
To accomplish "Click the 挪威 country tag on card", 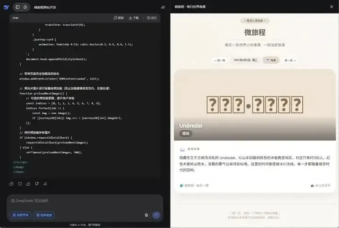I will pyautogui.click(x=186, y=134).
